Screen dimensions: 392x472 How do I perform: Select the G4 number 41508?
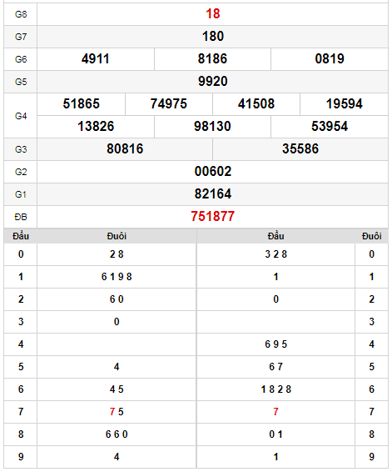point(256,104)
